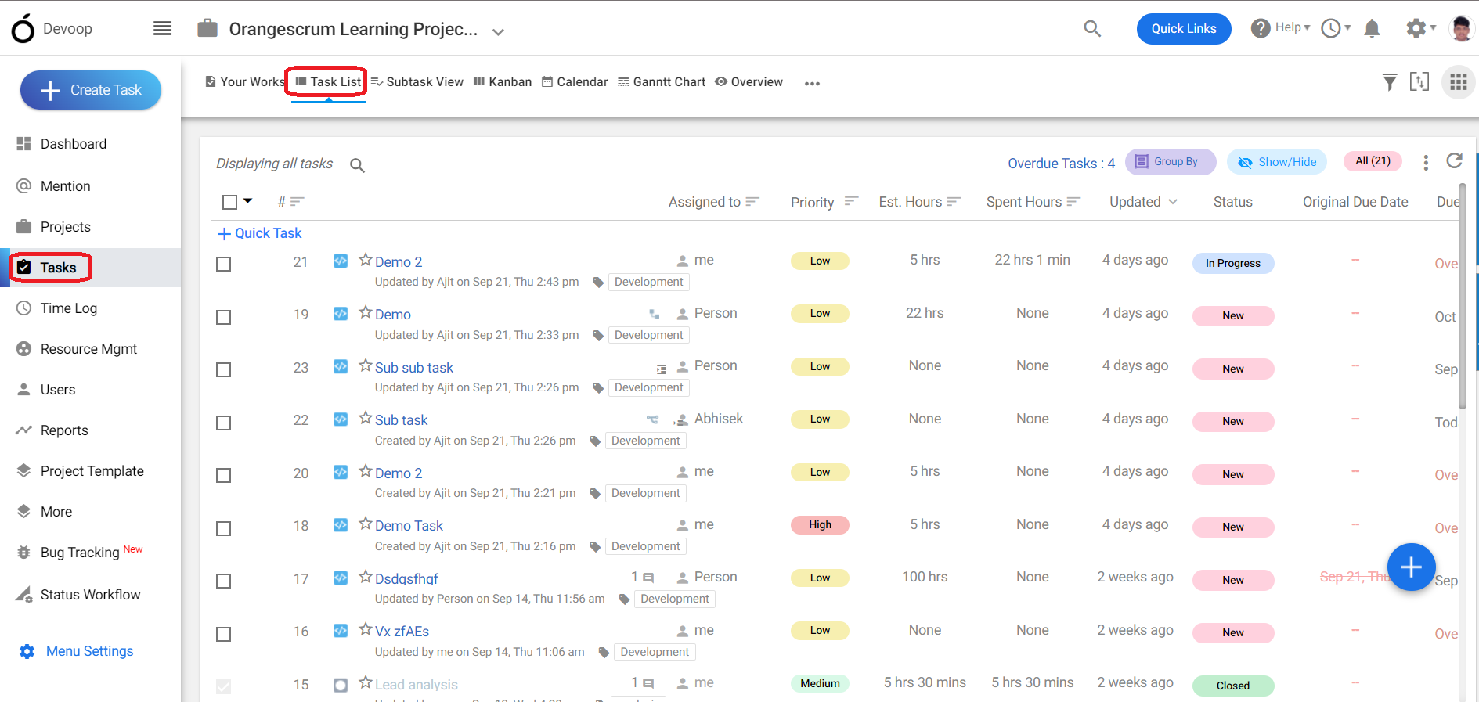1479x702 pixels.
Task: Click the task type icon for task 22
Action: (x=341, y=419)
